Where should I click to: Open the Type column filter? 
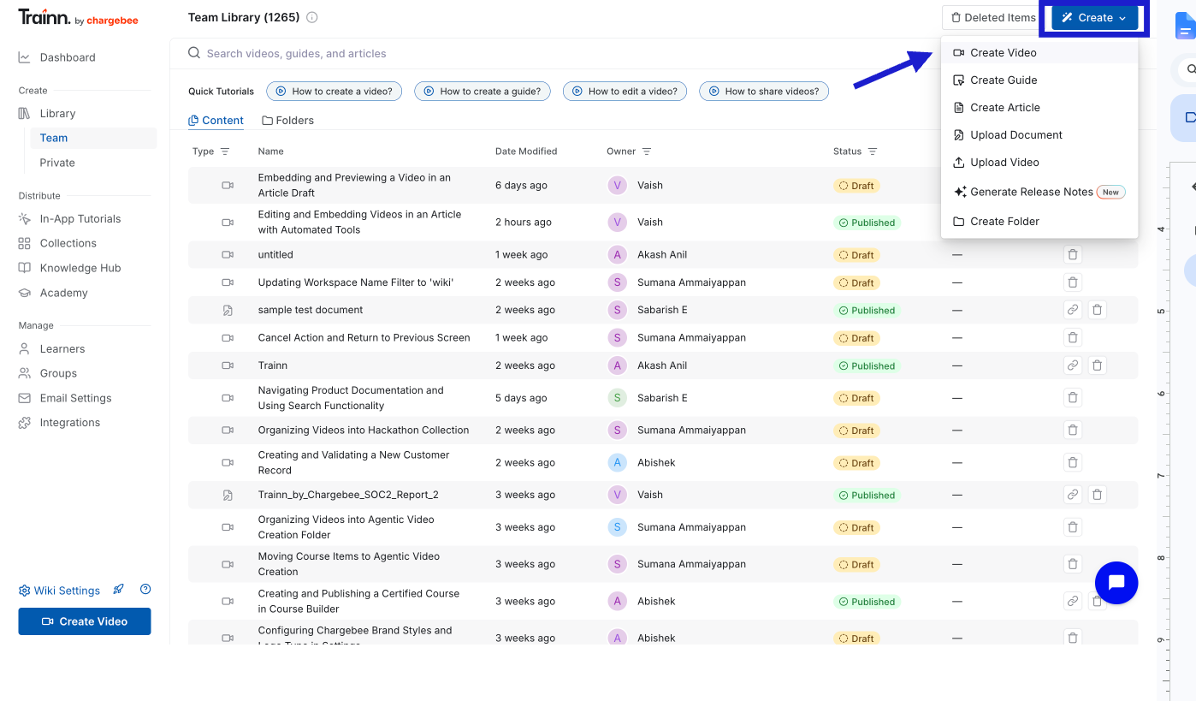tap(225, 151)
